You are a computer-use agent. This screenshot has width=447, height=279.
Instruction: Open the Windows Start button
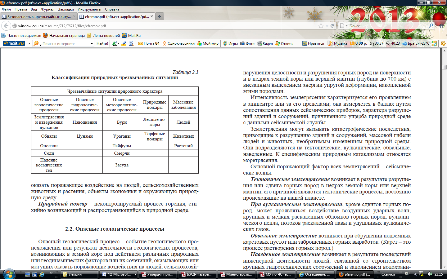click(9, 274)
